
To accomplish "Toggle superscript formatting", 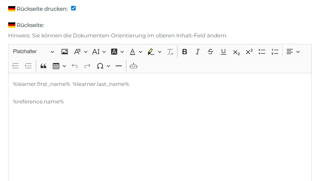I will pos(249,52).
